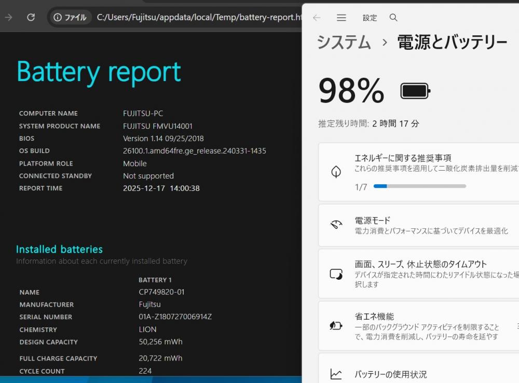
Task: Click the large battery level icon
Action: click(x=415, y=91)
